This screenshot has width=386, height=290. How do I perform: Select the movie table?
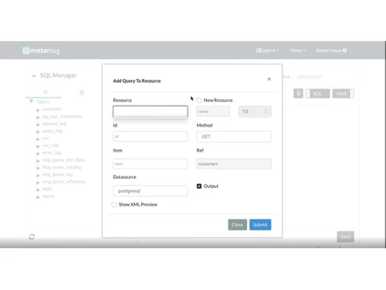pos(49,196)
